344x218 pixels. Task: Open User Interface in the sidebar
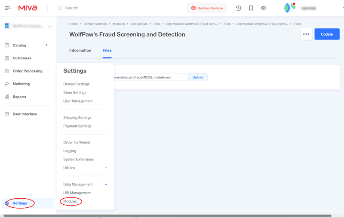(25, 114)
